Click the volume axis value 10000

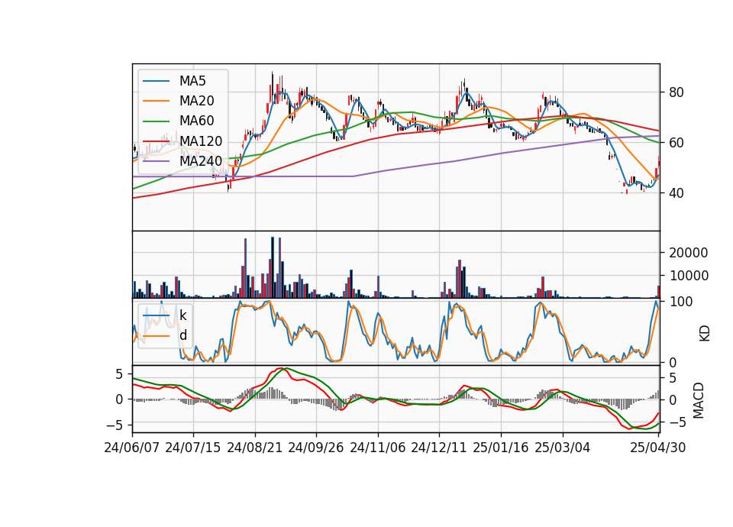[688, 276]
